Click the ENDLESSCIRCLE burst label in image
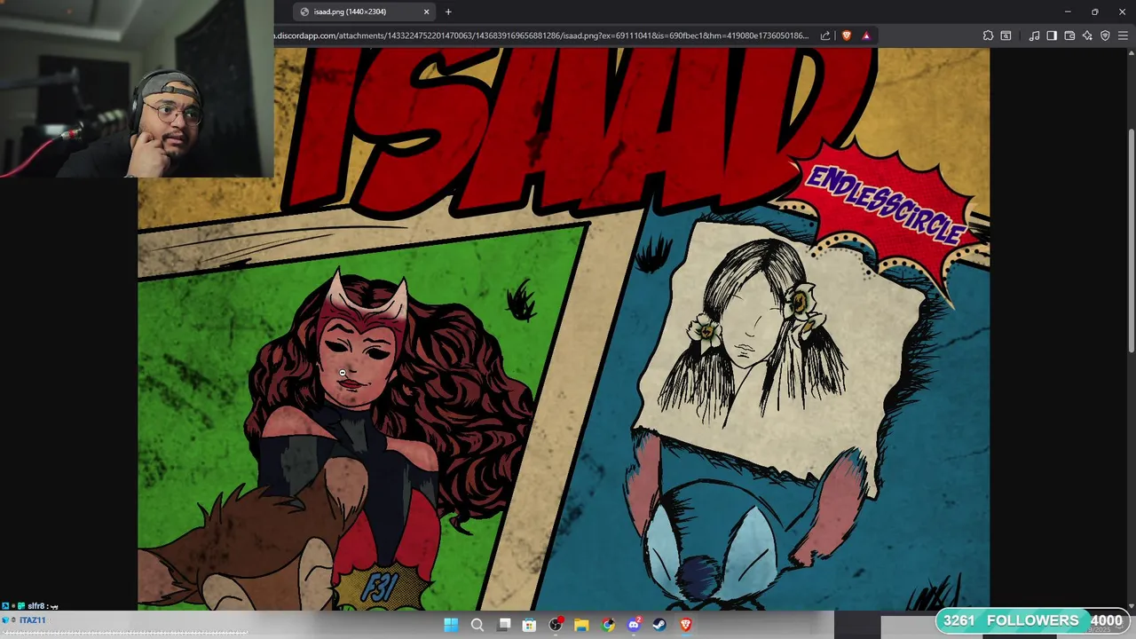This screenshot has height=639, width=1136. [x=887, y=204]
